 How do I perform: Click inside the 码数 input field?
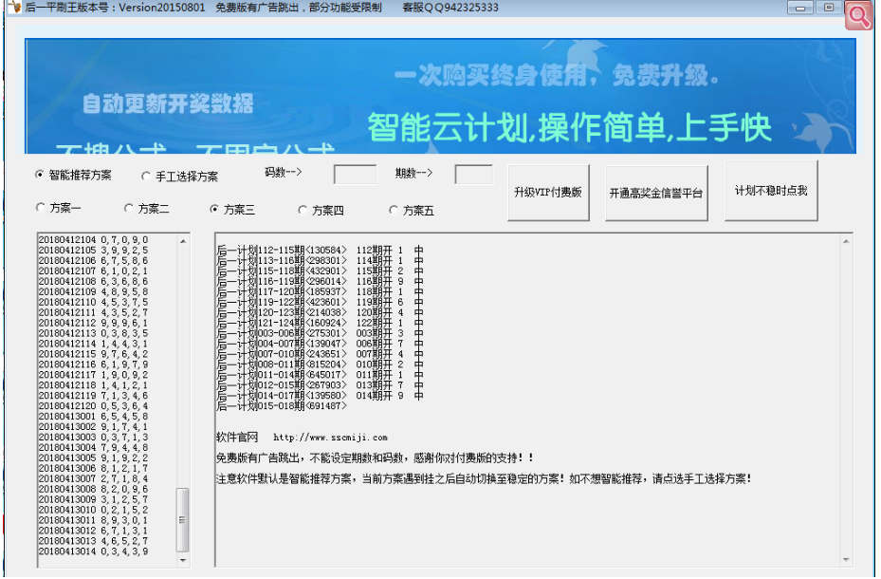pos(355,174)
